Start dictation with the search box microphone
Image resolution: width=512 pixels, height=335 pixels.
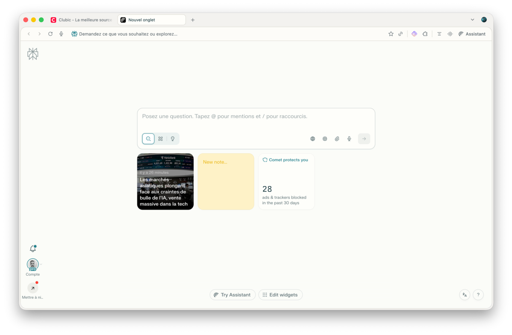349,139
